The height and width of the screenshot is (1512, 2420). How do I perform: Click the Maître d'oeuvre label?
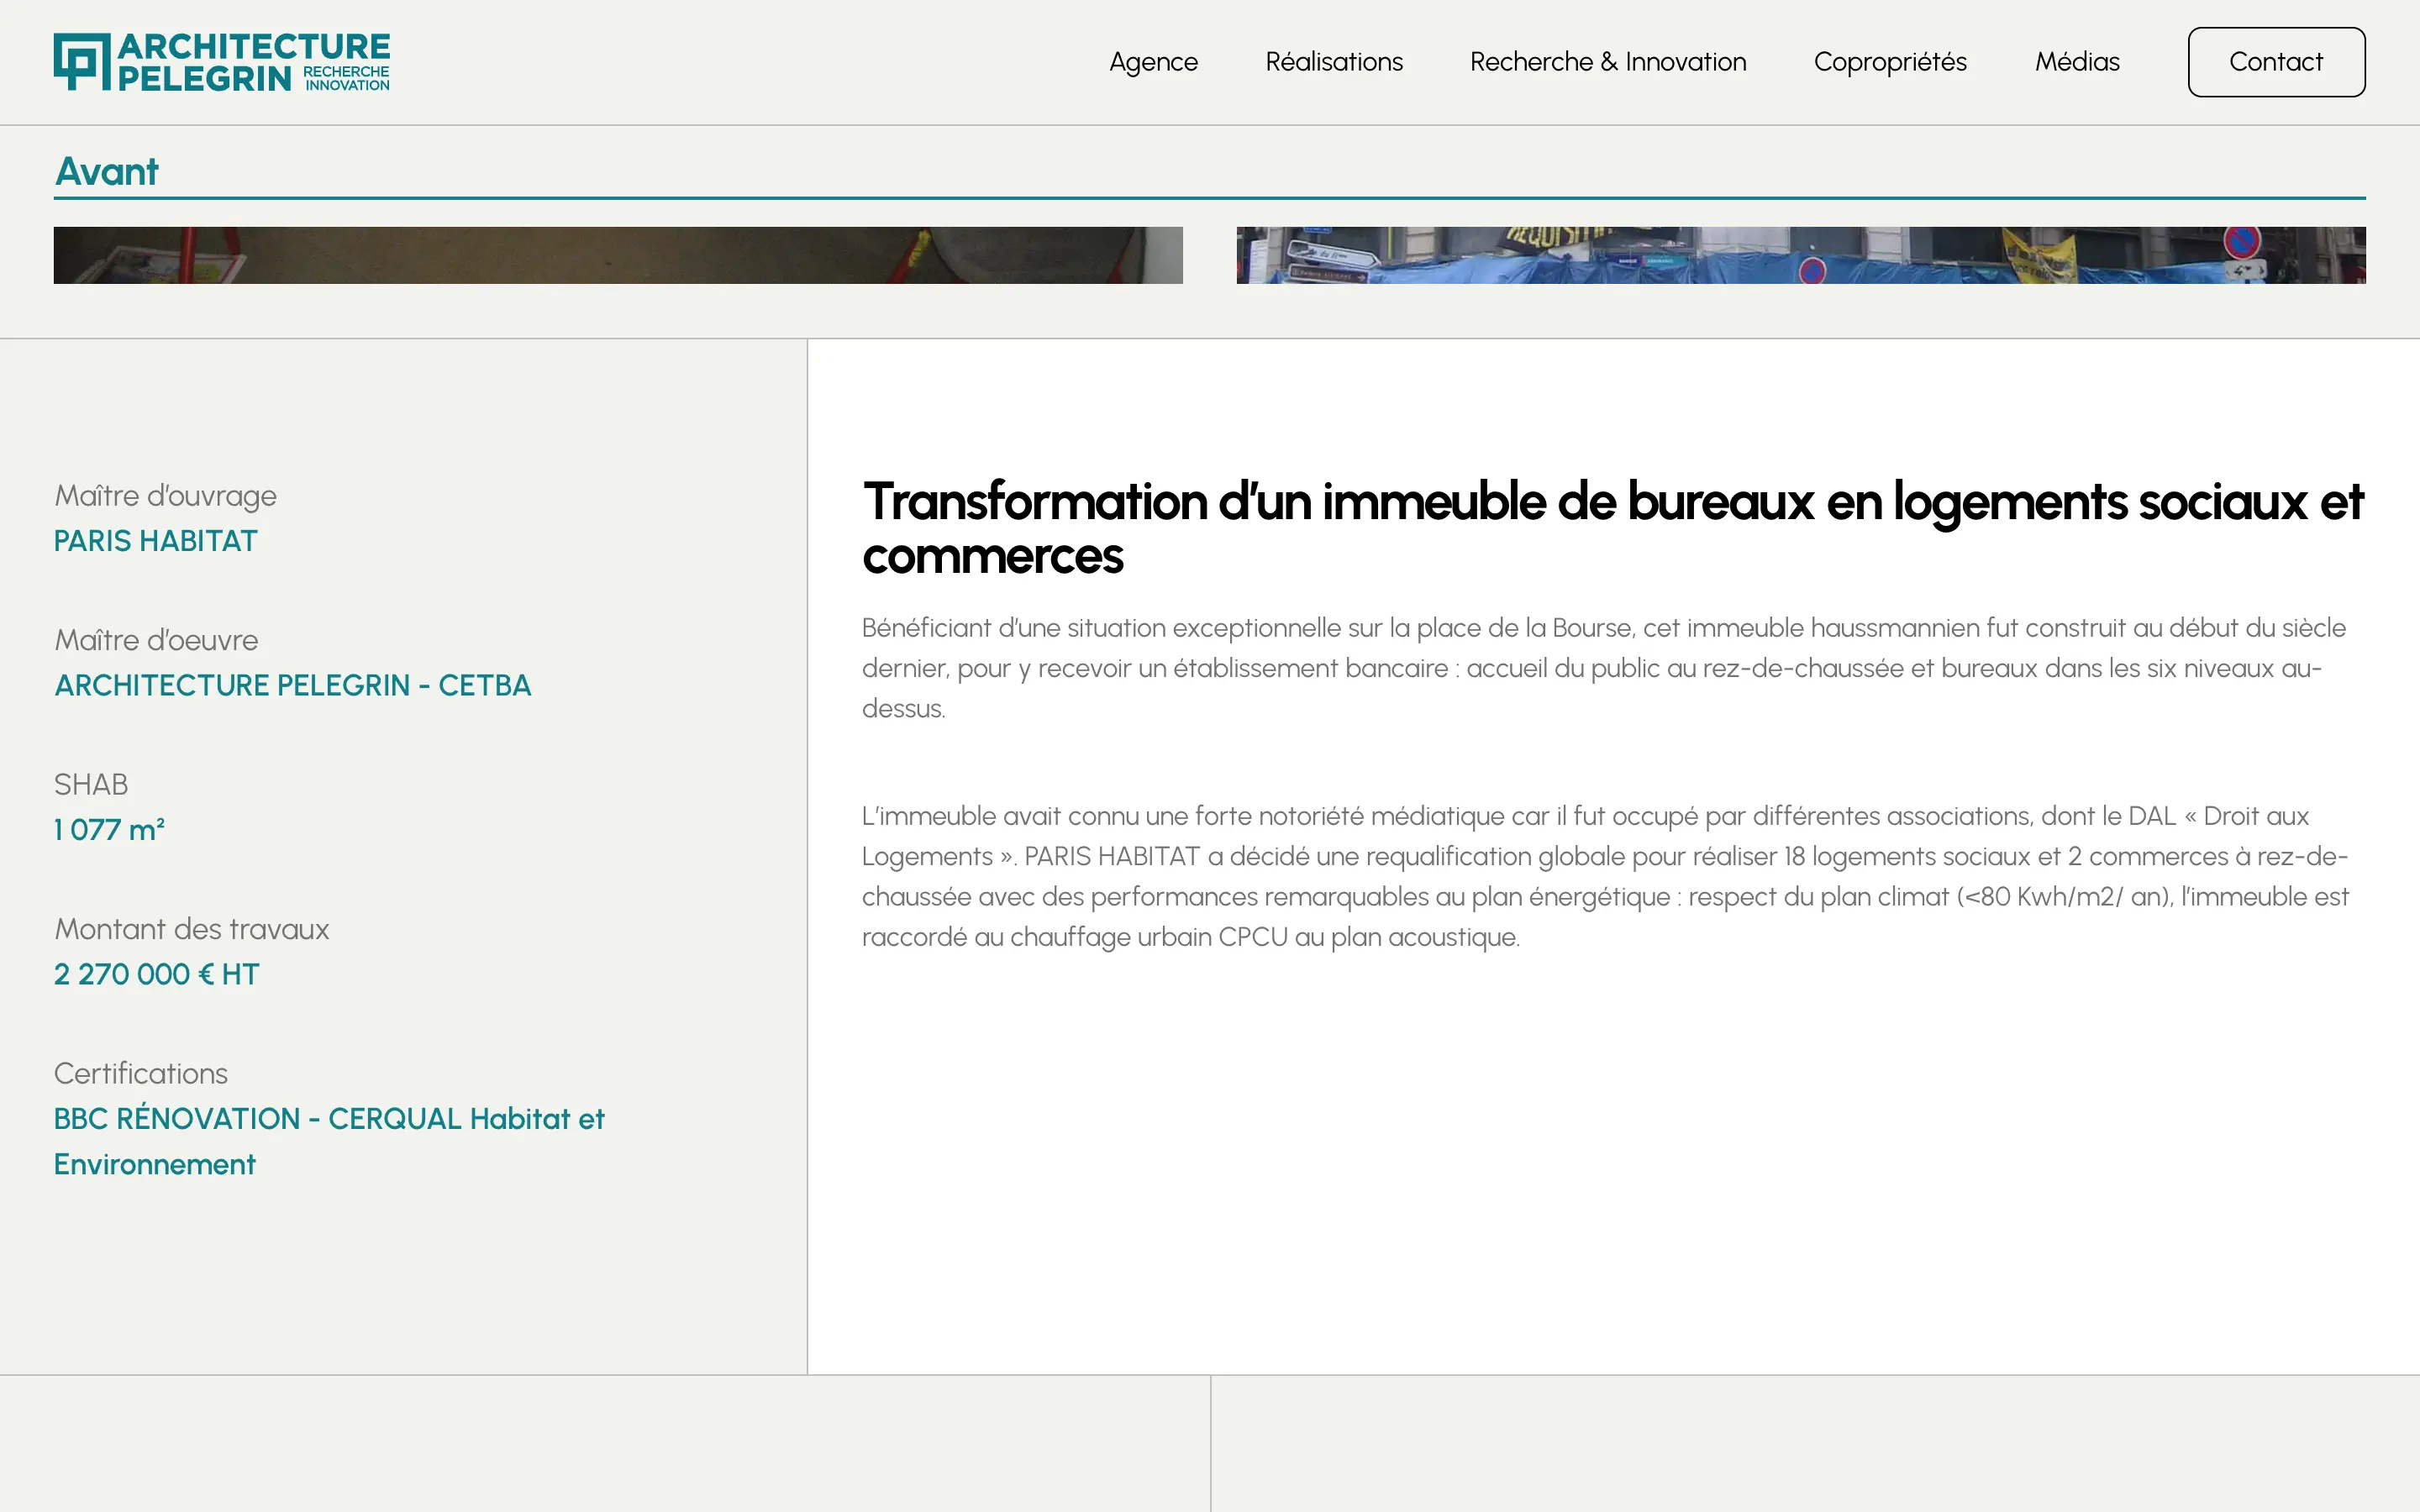coord(156,640)
